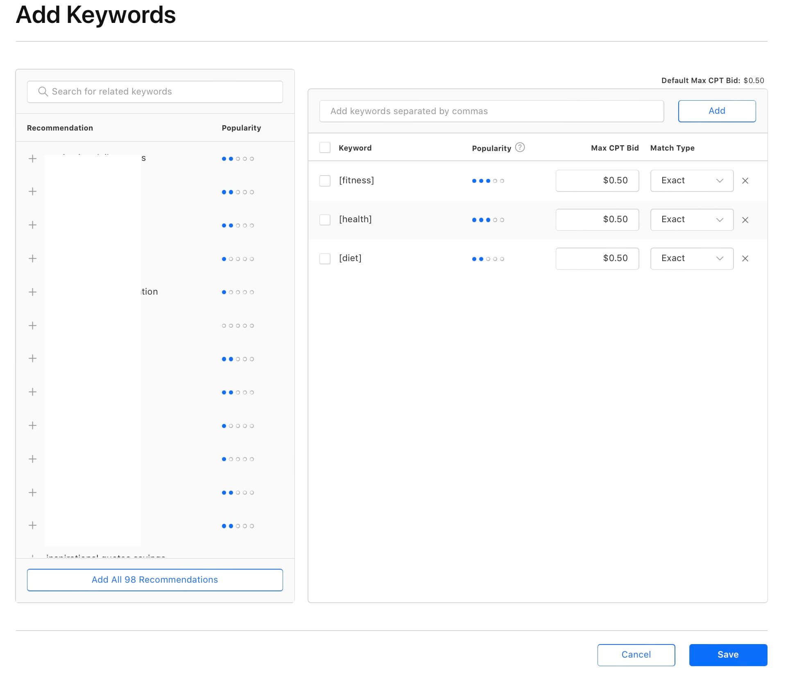Toggle the select-all Keyword header checkbox
Screen dimensions: 788x676
point(325,148)
